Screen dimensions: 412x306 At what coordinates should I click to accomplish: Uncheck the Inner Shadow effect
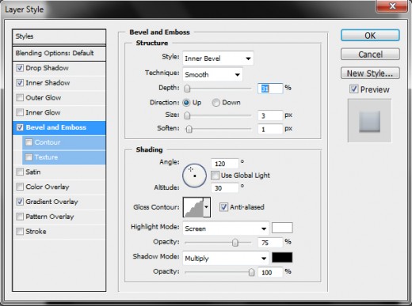20,83
